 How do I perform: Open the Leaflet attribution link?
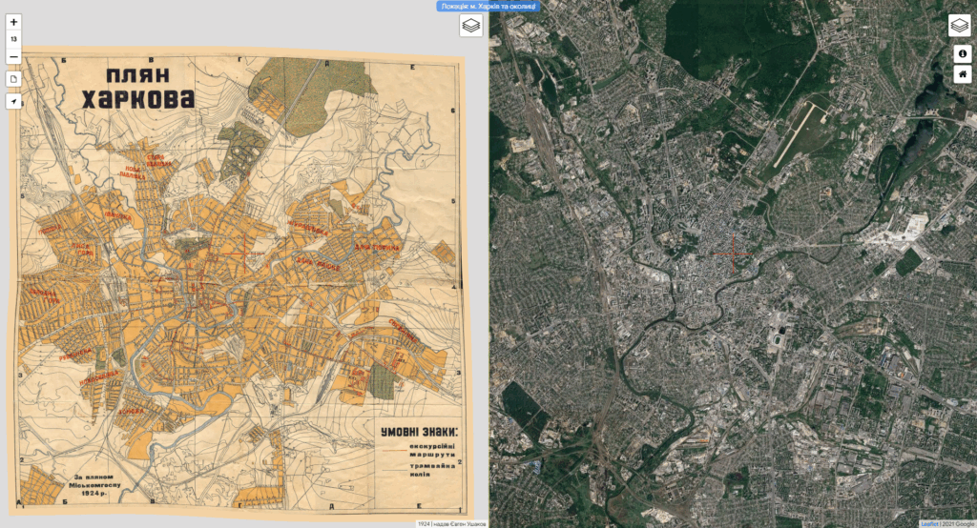point(930,524)
